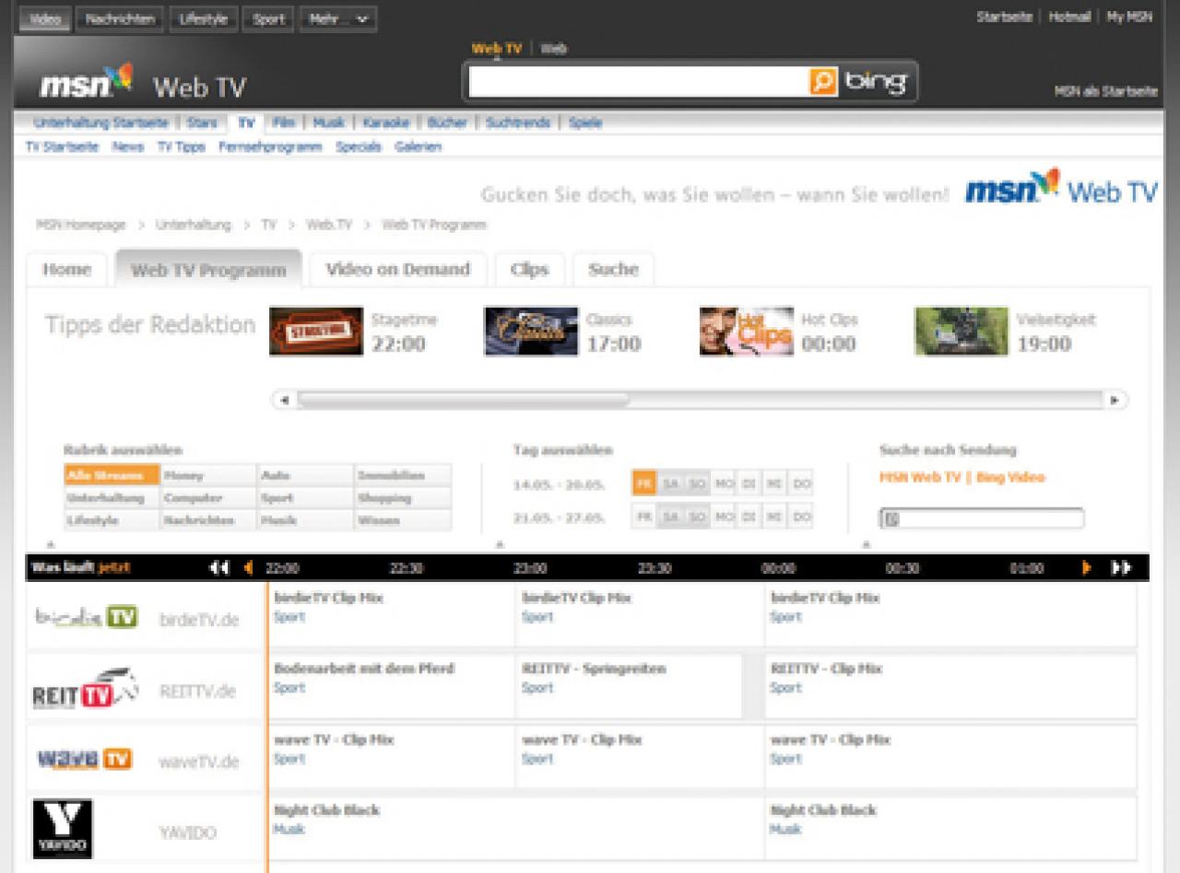
Task: Jump far ahead with the double-right timeline arrows
Action: (x=1120, y=568)
